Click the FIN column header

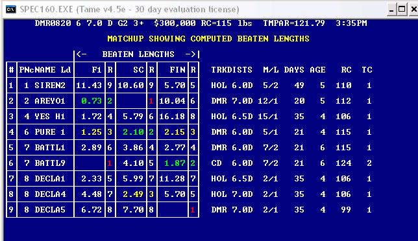[x=177, y=70]
